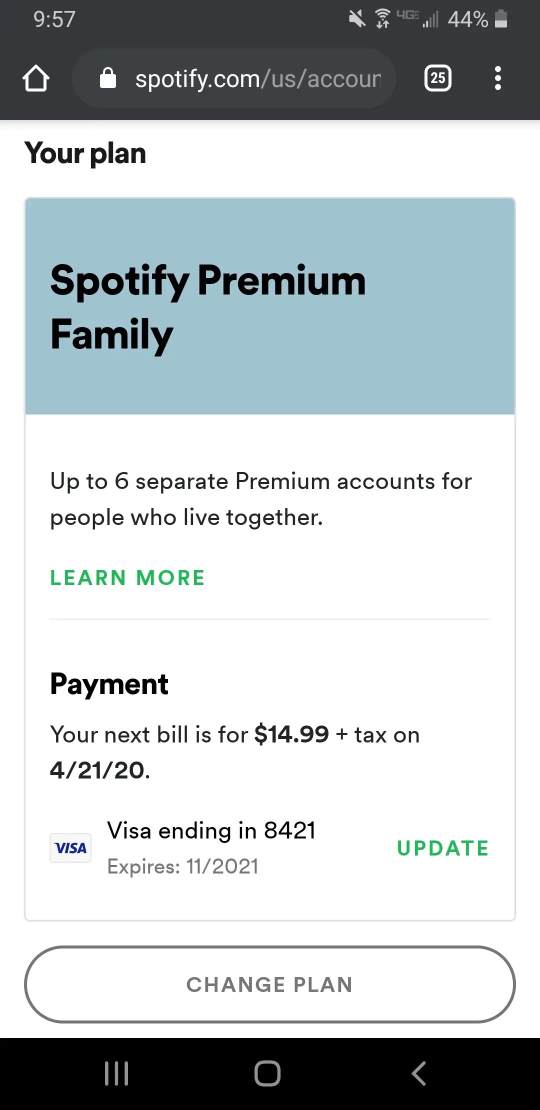Tap the $14.99 bill amount
The height and width of the screenshot is (1110, 540).
(x=291, y=734)
